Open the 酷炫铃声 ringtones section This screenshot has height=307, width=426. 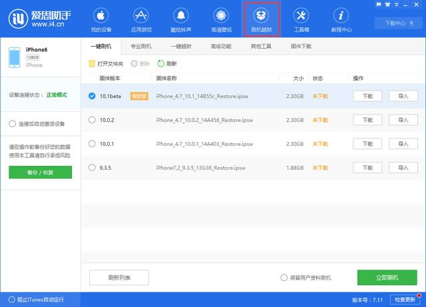click(181, 20)
